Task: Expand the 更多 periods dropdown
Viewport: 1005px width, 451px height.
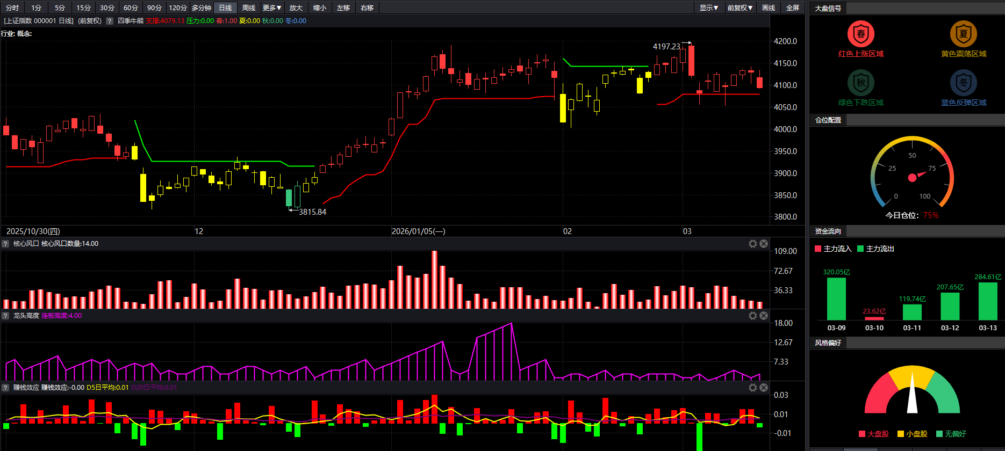Action: 272,8
